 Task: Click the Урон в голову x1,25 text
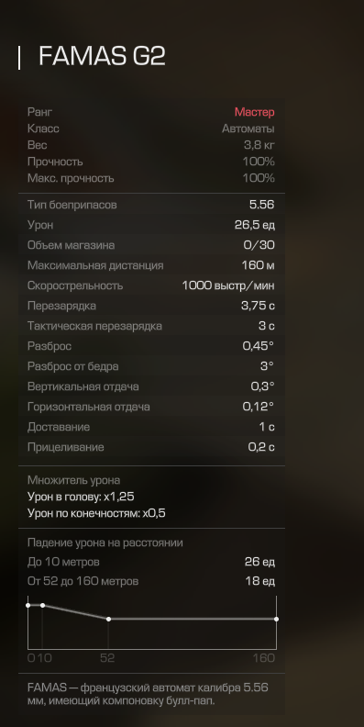(81, 497)
